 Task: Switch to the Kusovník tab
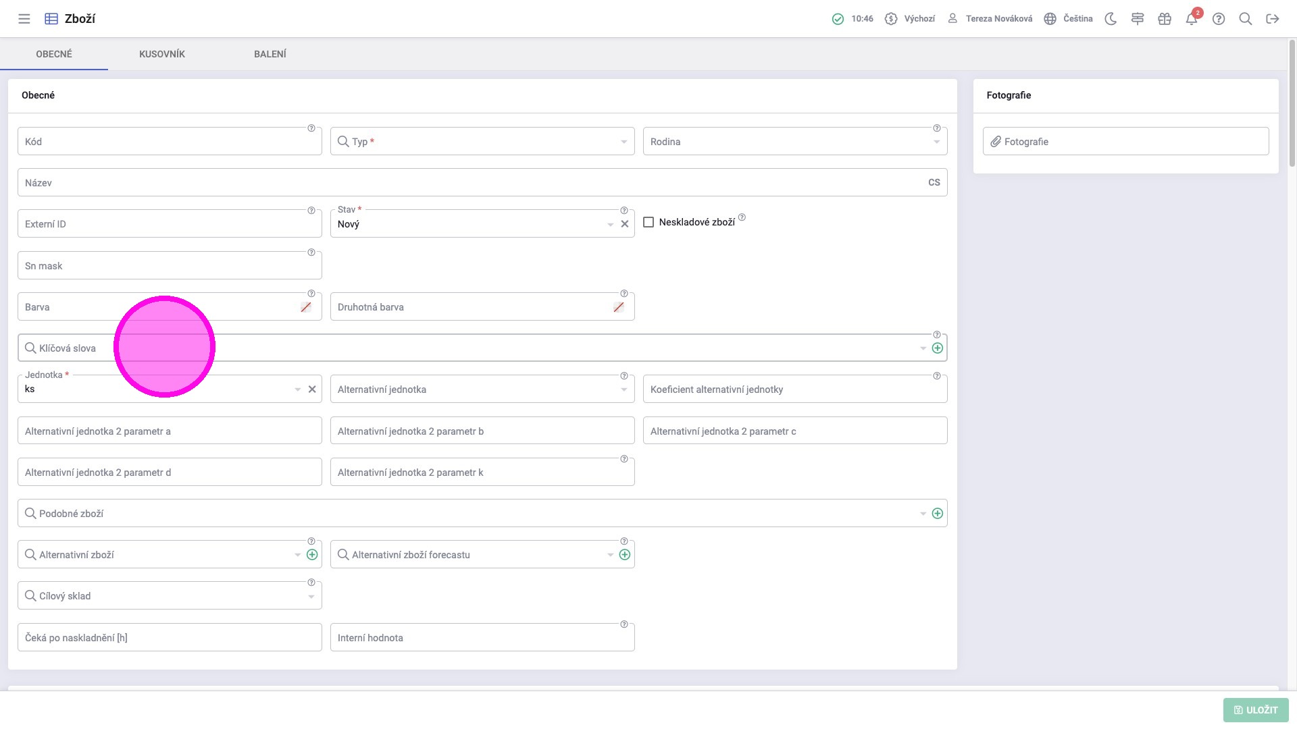162,54
